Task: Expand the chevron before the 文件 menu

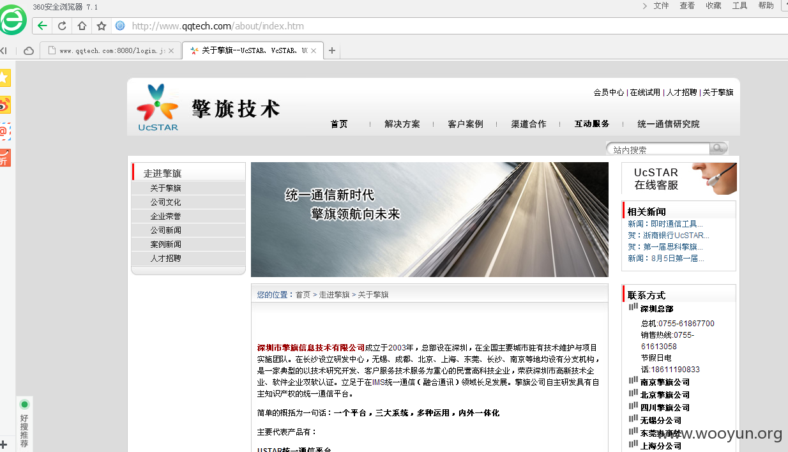Action: coord(645,6)
